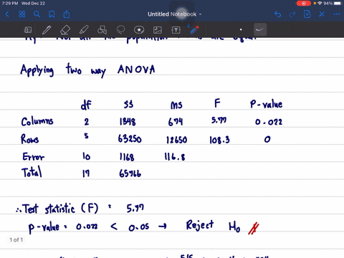344x258 pixels.
Task: Add a new page to the notebook
Action: pyautogui.click(x=307, y=14)
